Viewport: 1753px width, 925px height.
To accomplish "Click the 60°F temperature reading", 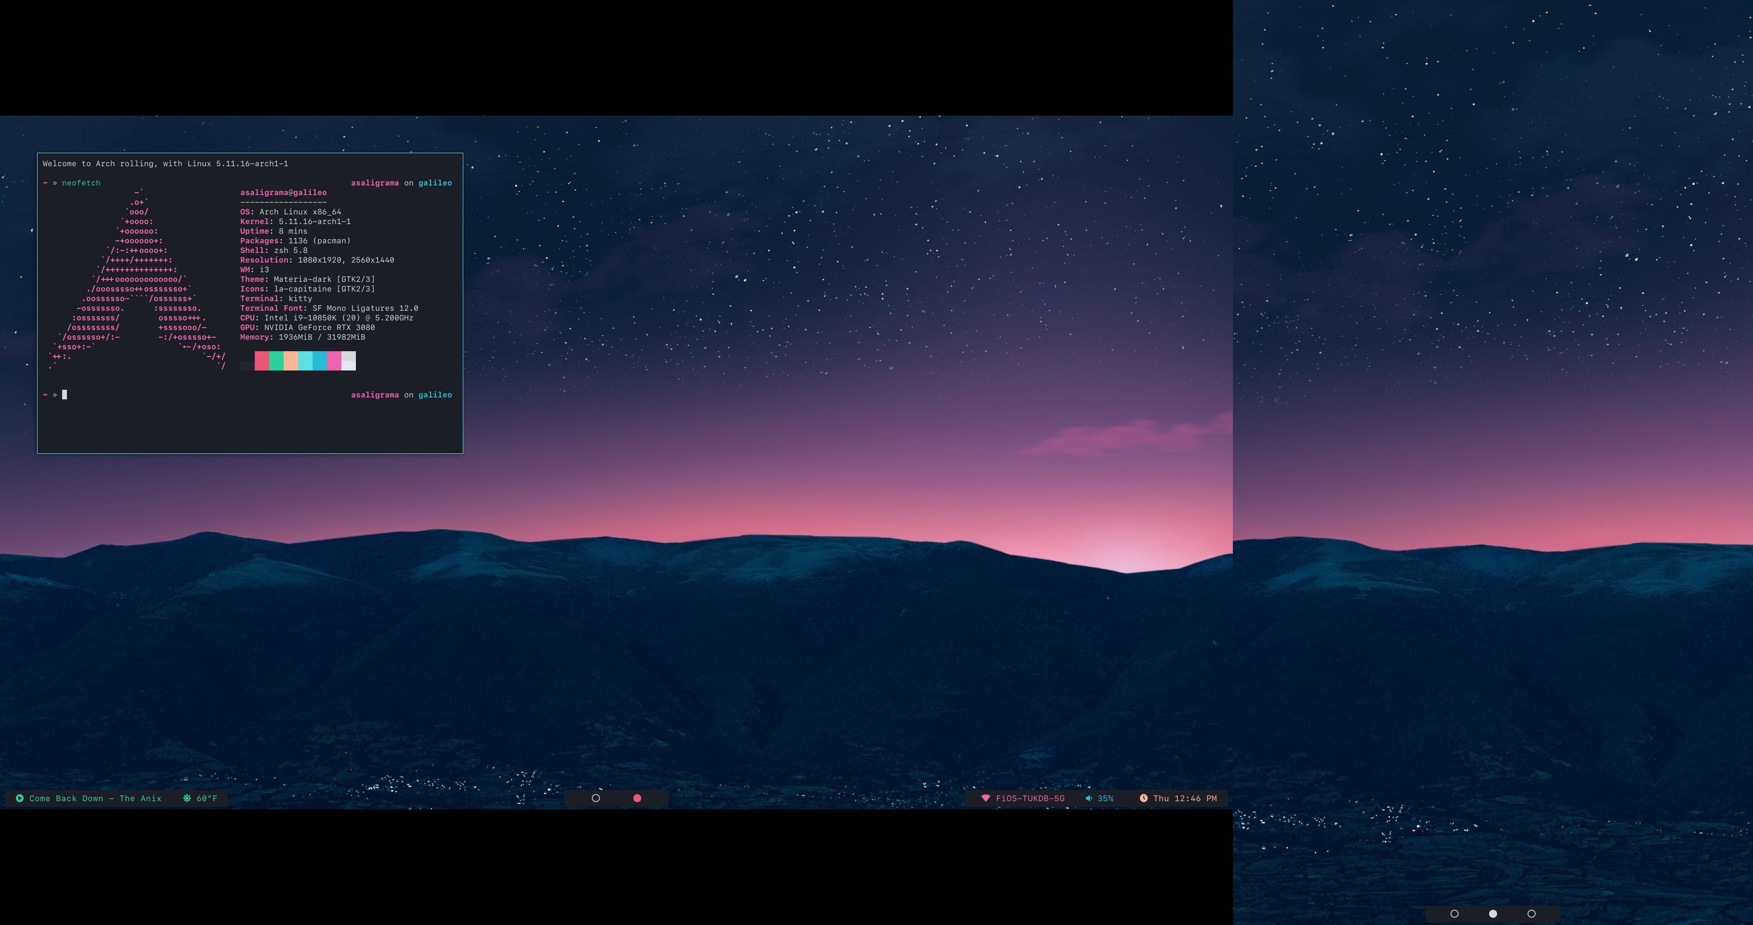I will [207, 798].
